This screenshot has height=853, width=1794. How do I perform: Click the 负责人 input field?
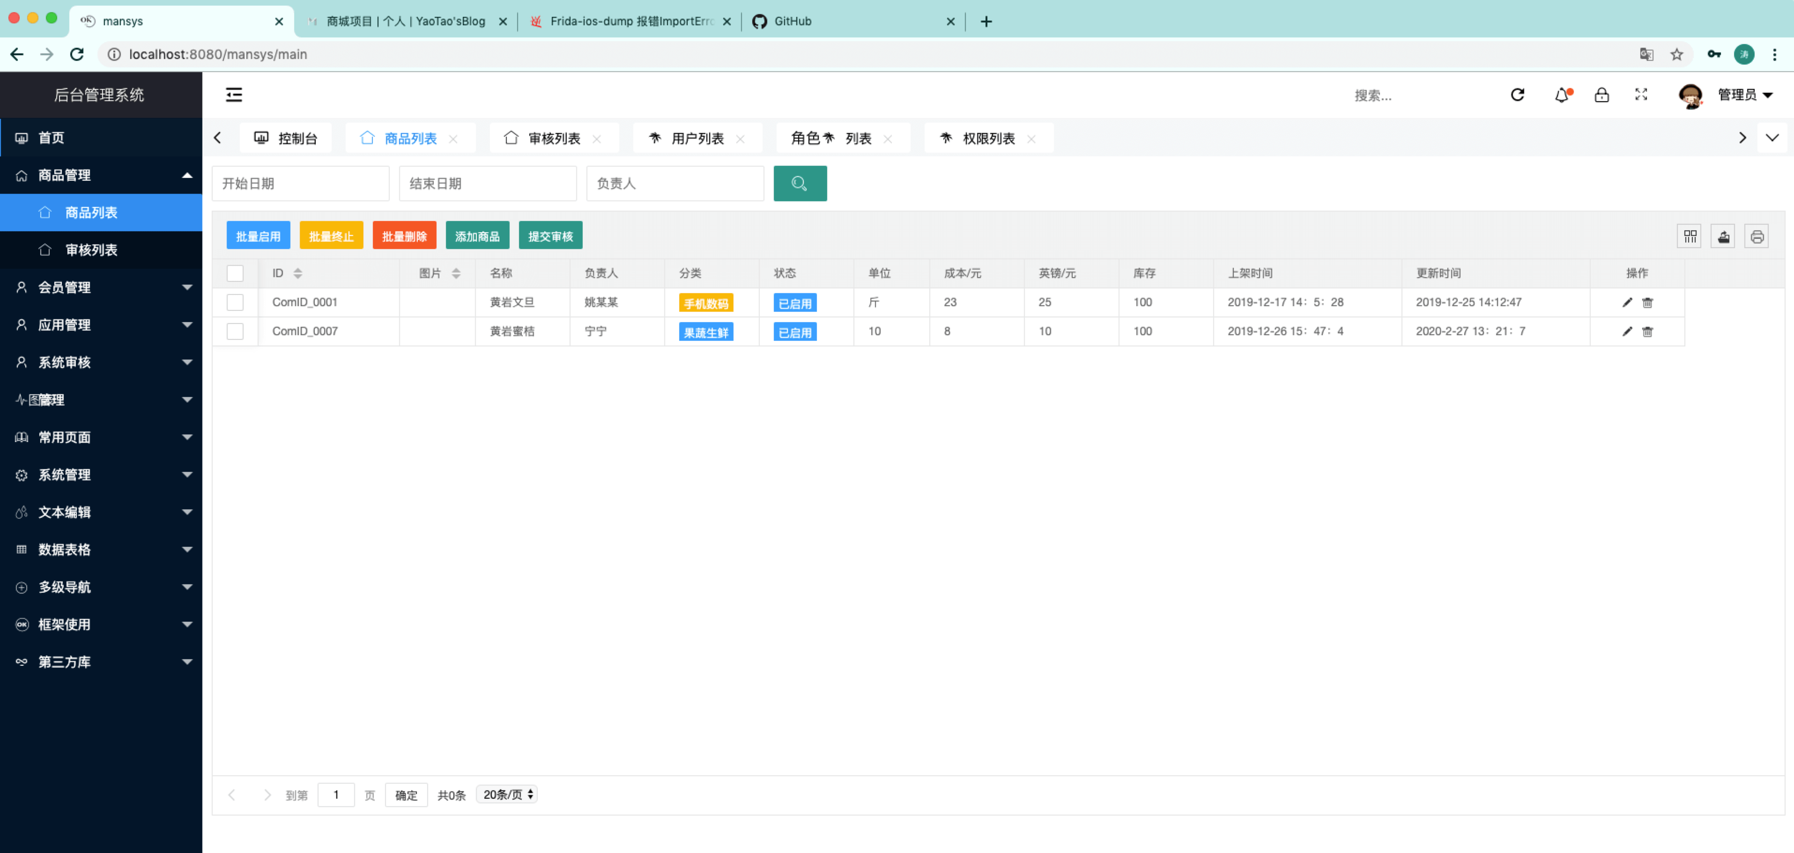pyautogui.click(x=675, y=184)
